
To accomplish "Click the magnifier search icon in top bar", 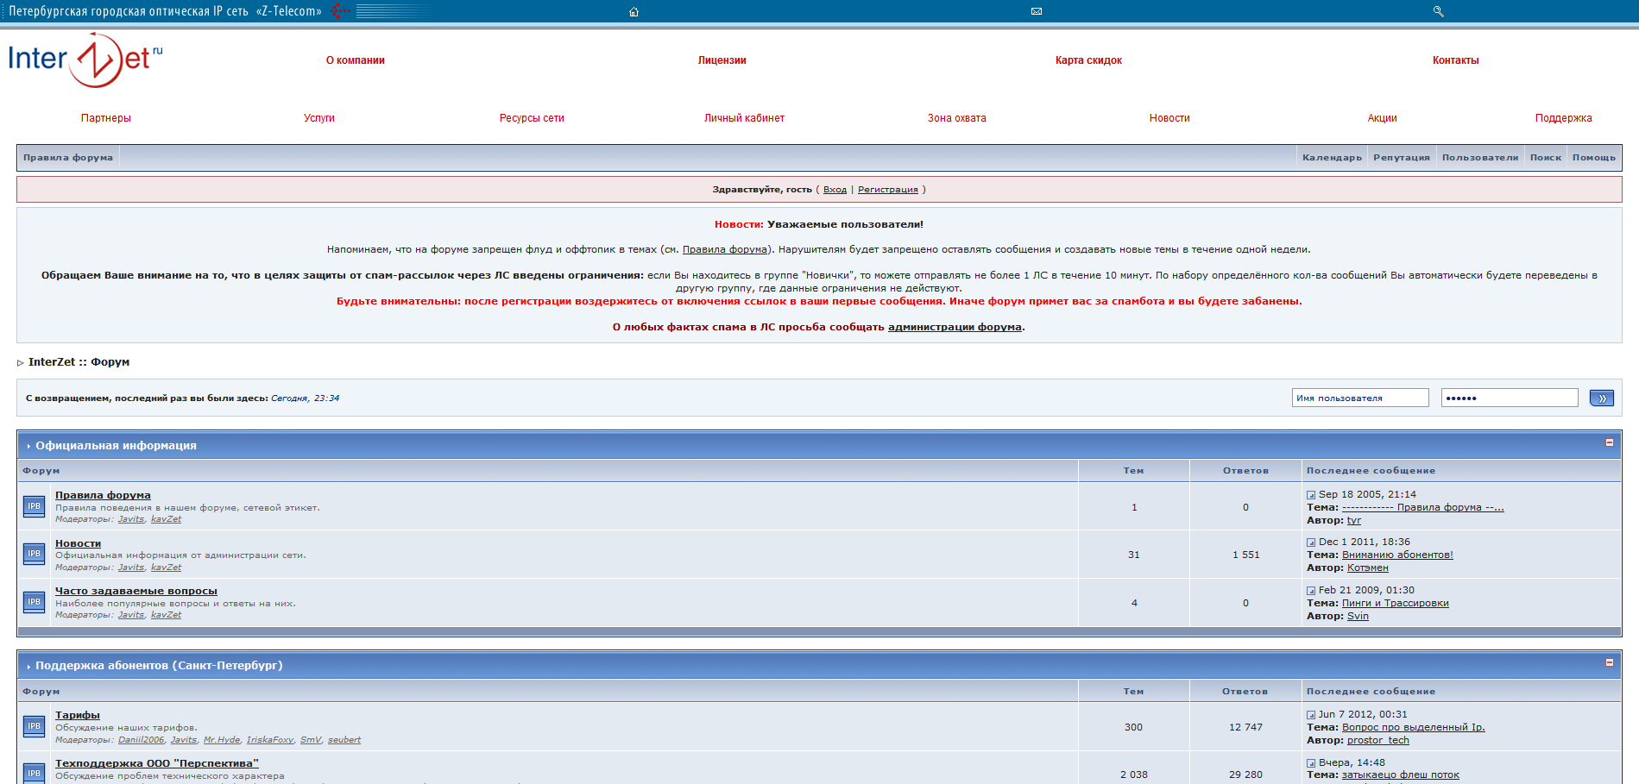I will coord(1438,11).
